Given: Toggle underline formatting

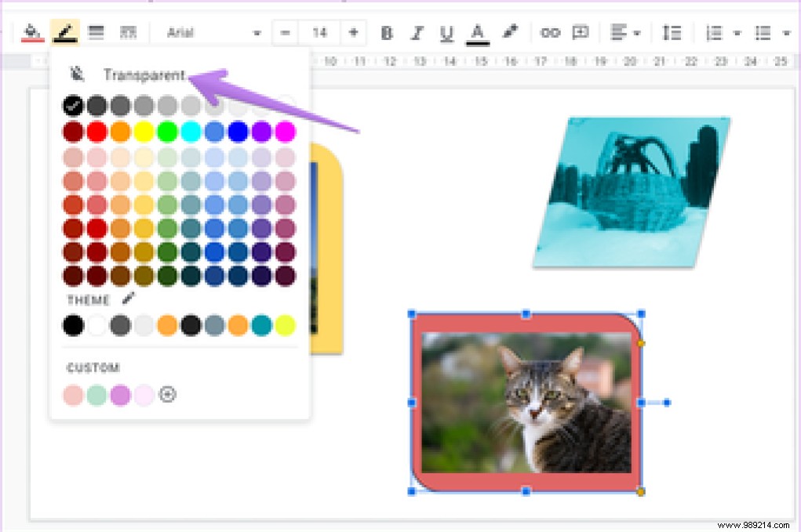Looking at the screenshot, I should 446,32.
